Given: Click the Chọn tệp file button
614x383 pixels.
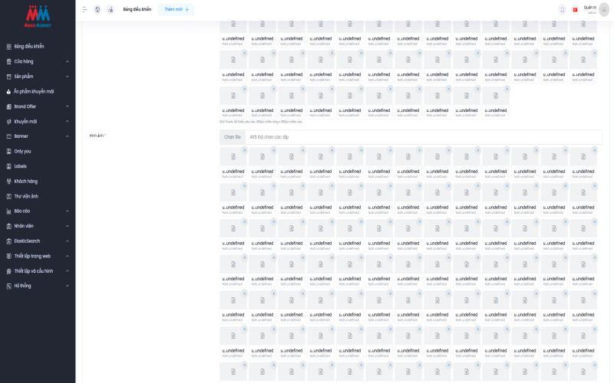Looking at the screenshot, I should (233, 137).
